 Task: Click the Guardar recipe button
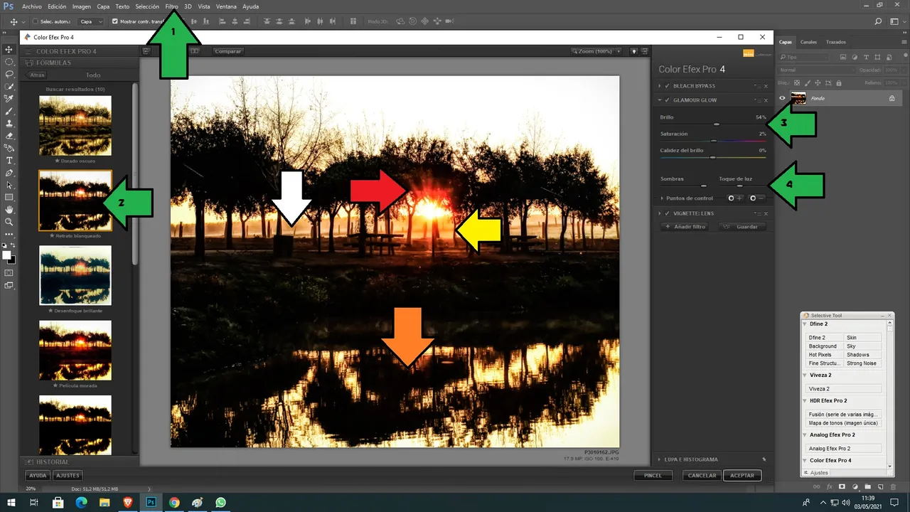coord(742,227)
